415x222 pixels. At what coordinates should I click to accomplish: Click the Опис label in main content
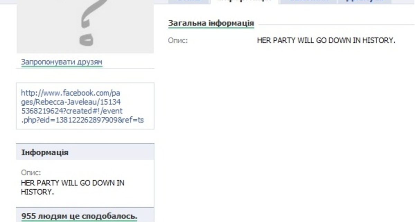178,41
